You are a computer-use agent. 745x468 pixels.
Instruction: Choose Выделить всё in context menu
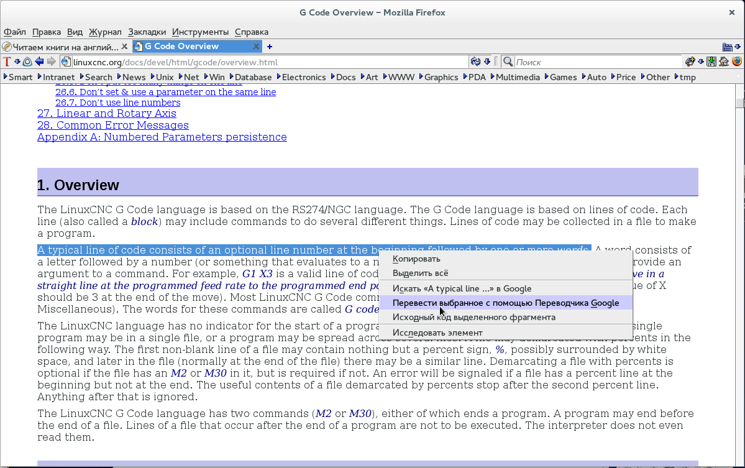click(506, 273)
